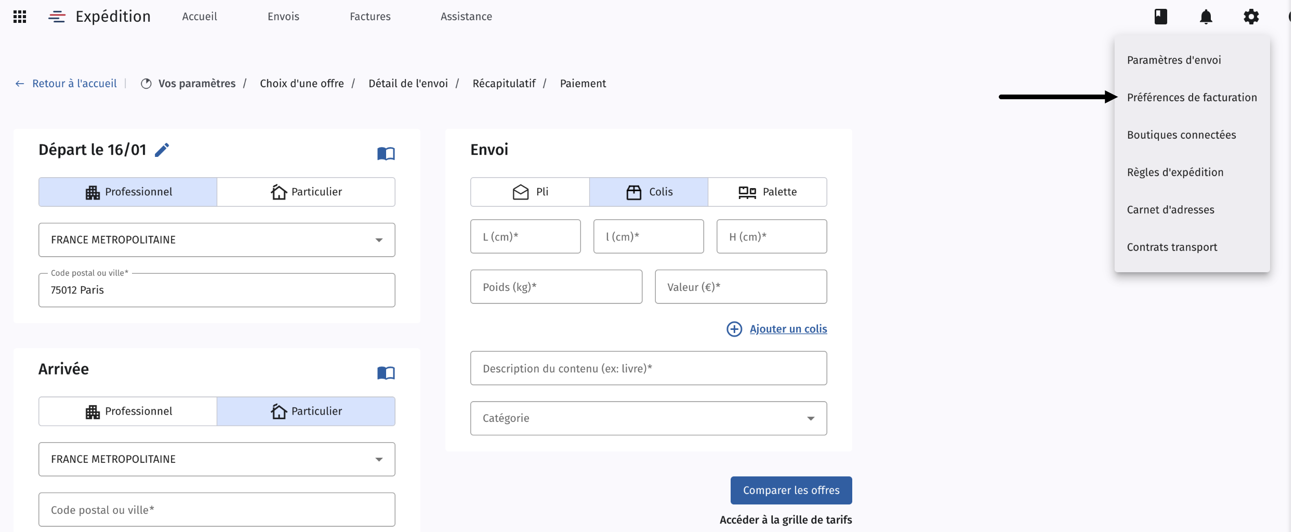Open Assistance in top navigation

point(466,17)
